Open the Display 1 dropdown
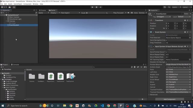This screenshot has height=108, width=193. coord(55,13)
